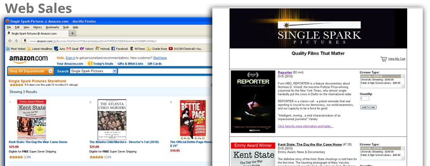Open the Facebook bookmark
430x166 pixels.
[120, 48]
